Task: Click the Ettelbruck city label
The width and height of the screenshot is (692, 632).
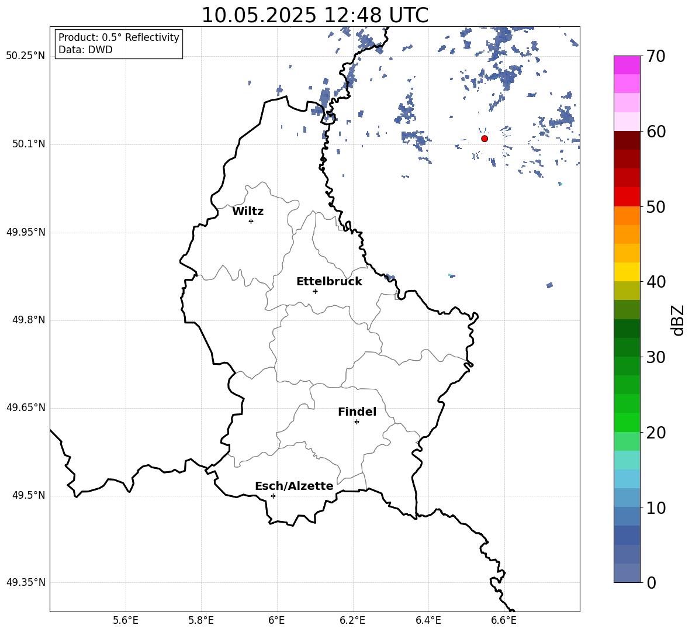Action: pyautogui.click(x=329, y=282)
